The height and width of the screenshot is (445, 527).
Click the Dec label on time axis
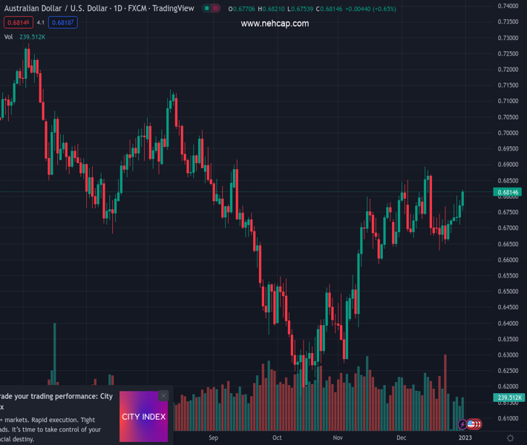(x=402, y=438)
